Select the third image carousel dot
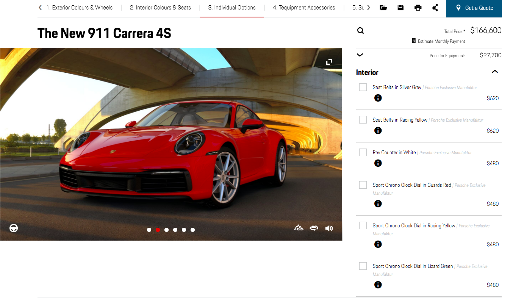 click(166, 230)
